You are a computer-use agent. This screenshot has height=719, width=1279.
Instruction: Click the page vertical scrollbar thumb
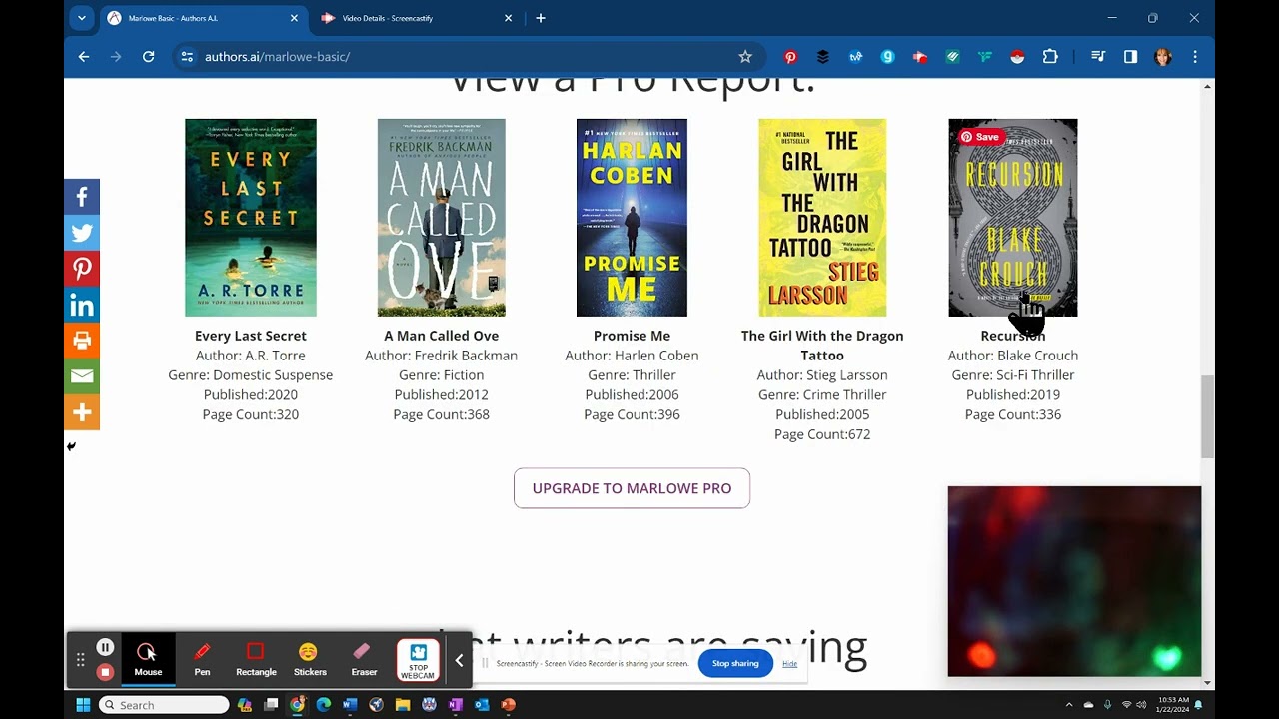coord(1208,417)
